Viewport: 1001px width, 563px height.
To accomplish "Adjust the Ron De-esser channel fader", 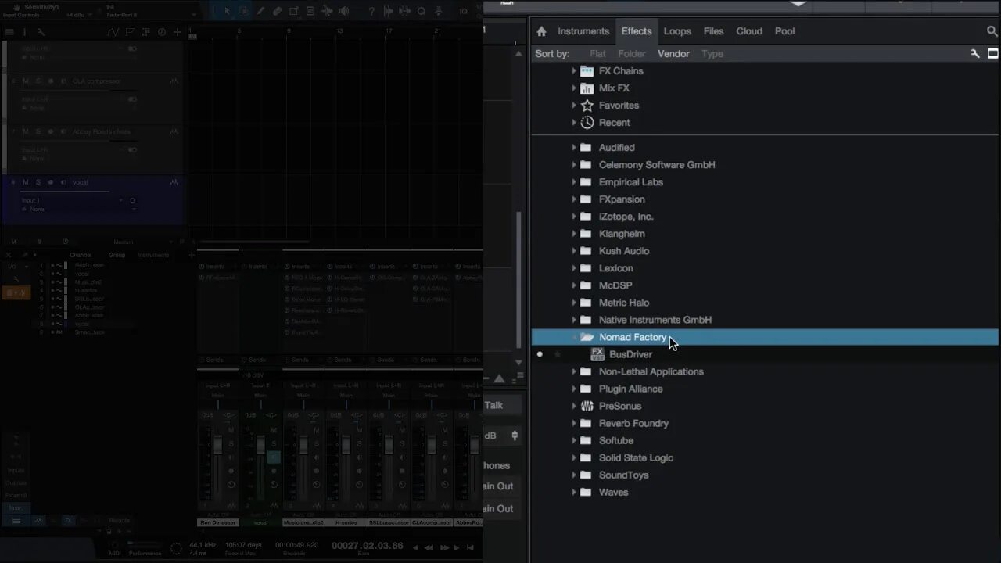I will [217, 446].
